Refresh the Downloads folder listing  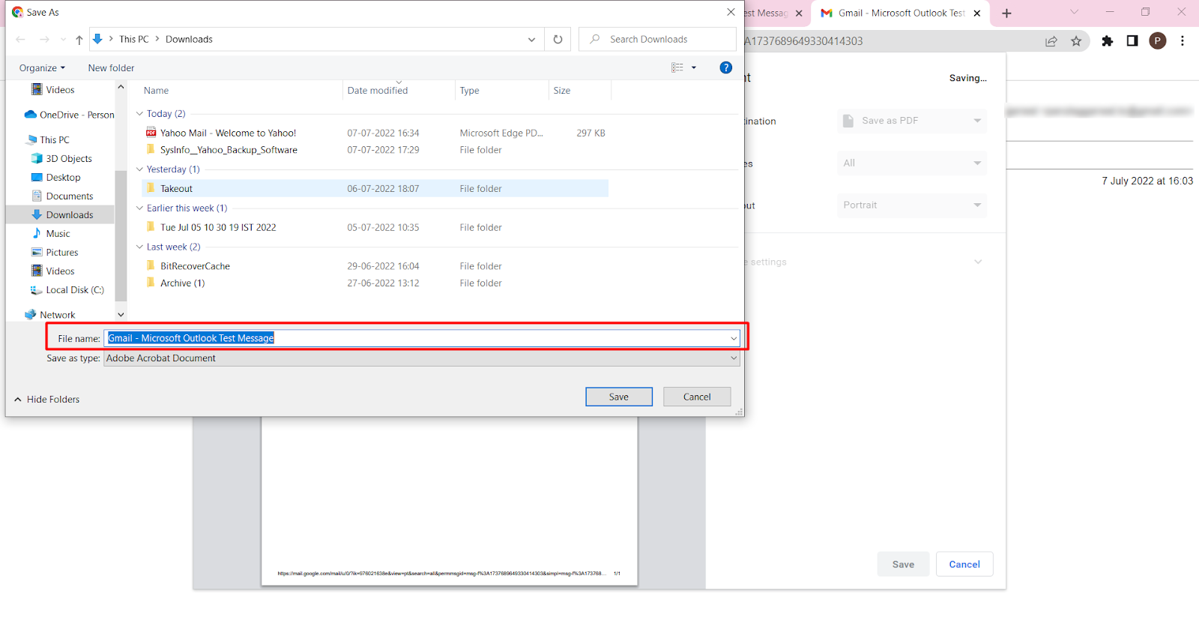558,40
